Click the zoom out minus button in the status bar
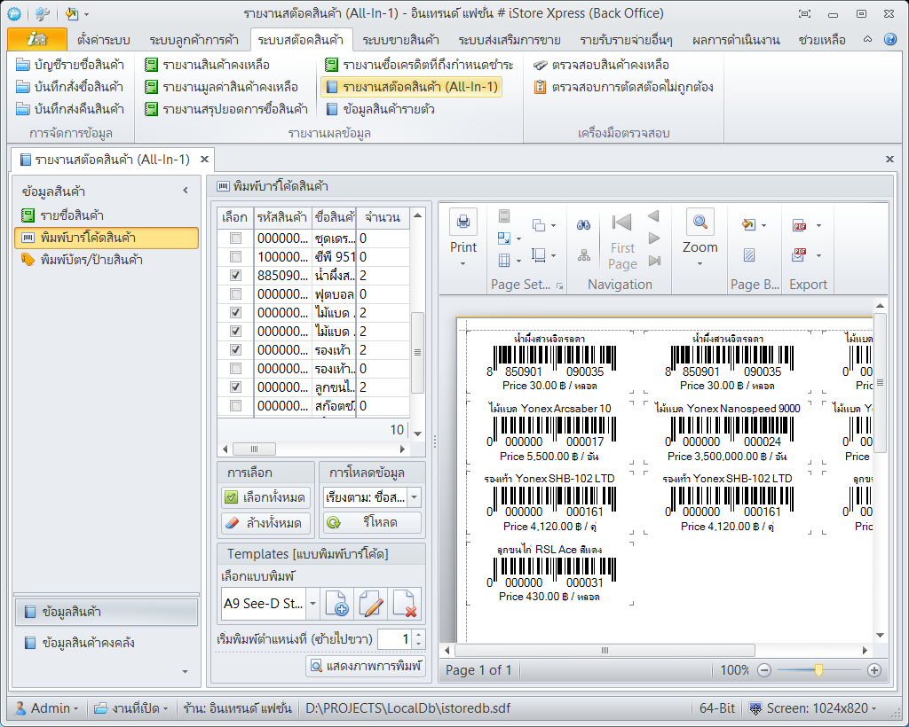909x727 pixels. [x=764, y=670]
